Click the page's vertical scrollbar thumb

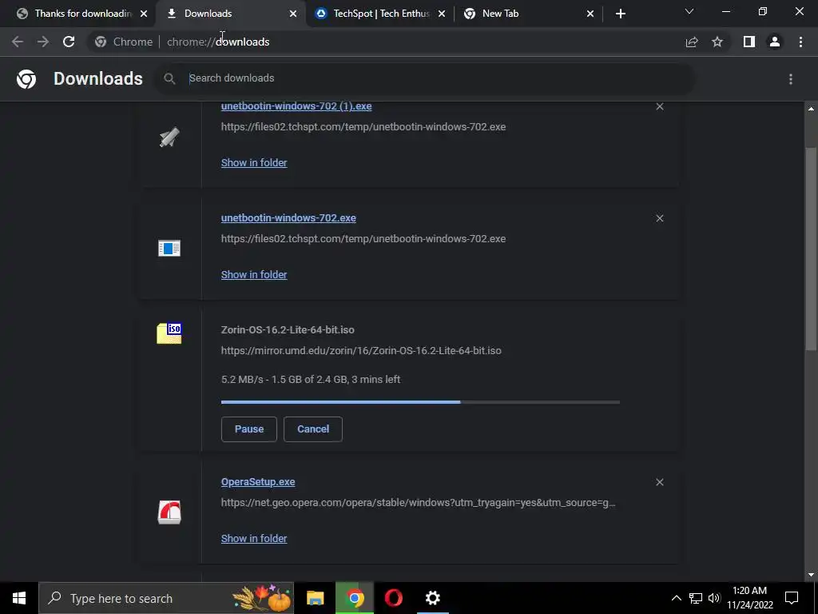coord(811,250)
